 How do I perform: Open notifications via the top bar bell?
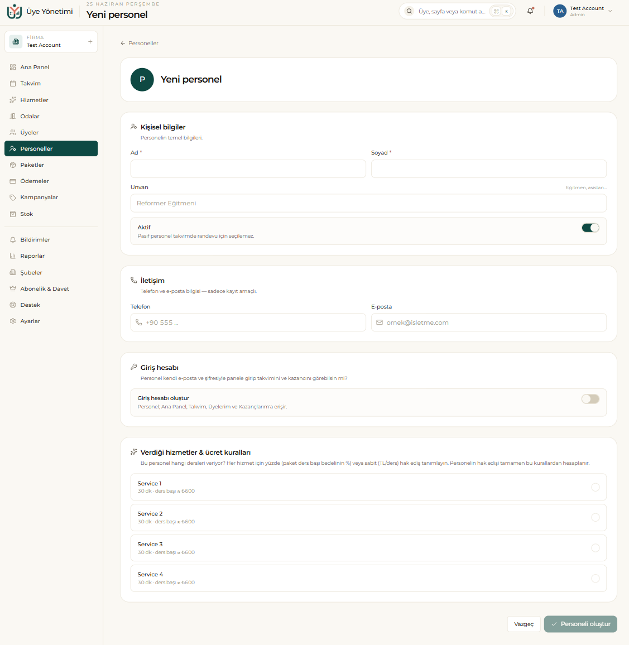(x=530, y=11)
